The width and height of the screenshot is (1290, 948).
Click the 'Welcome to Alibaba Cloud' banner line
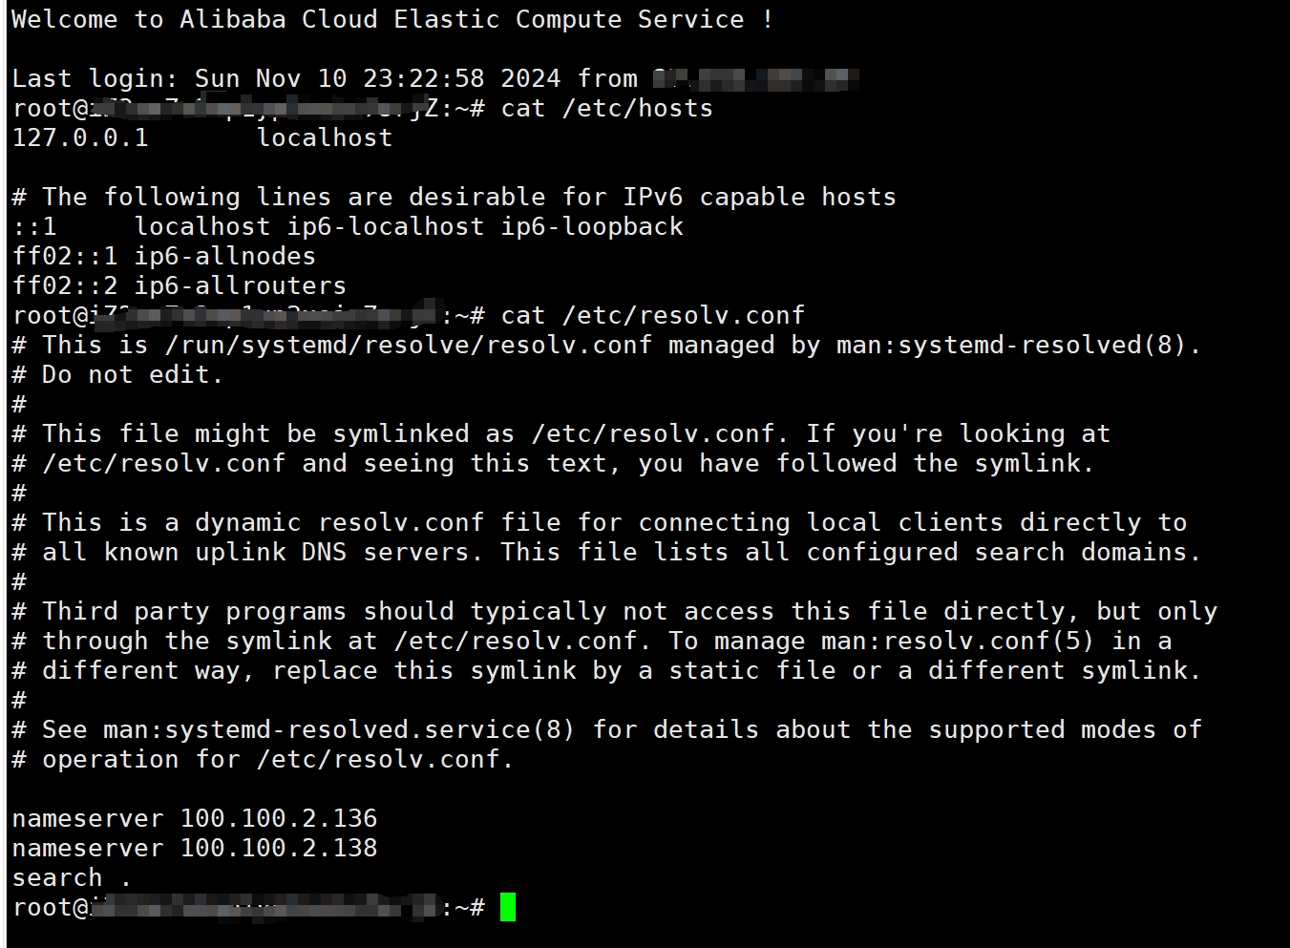[392, 19]
